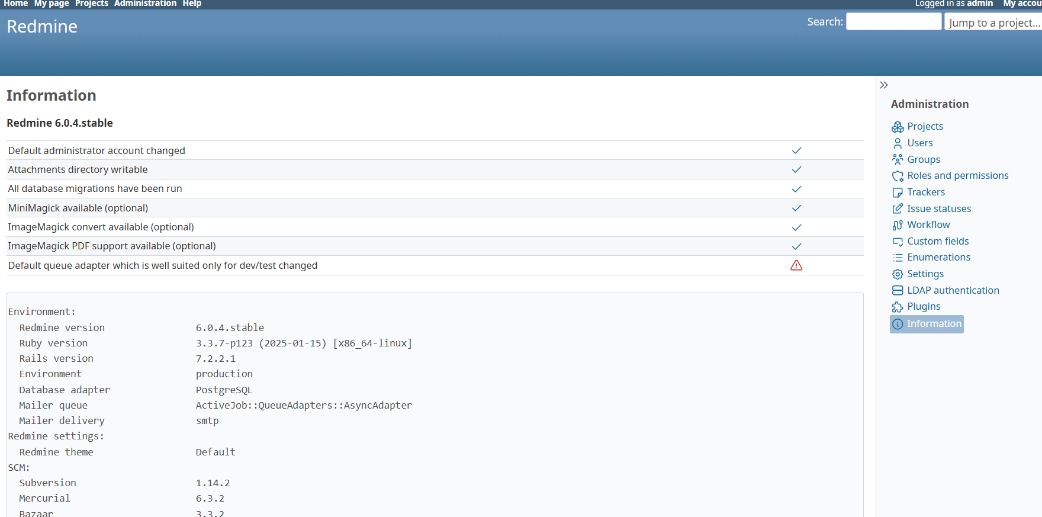Image resolution: width=1042 pixels, height=517 pixels.
Task: Open the Settings link in sidebar
Action: (925, 274)
